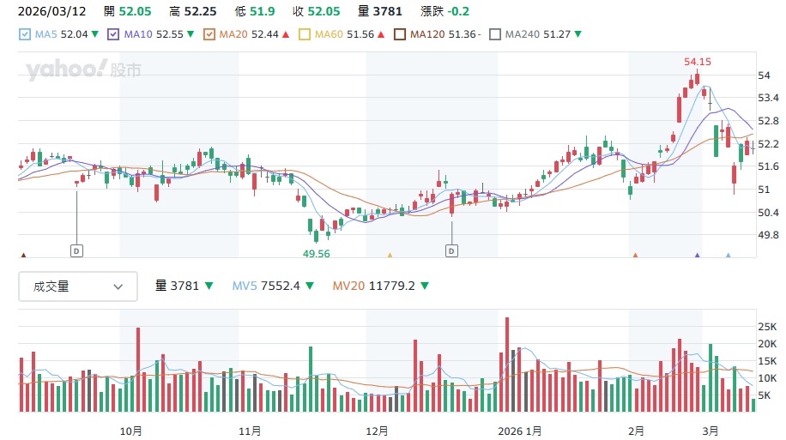Click the MV5 7552.4 volume label

[x=275, y=286]
